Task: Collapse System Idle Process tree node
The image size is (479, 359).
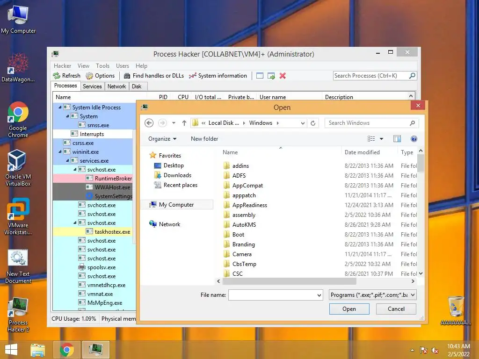Action: 60,108
